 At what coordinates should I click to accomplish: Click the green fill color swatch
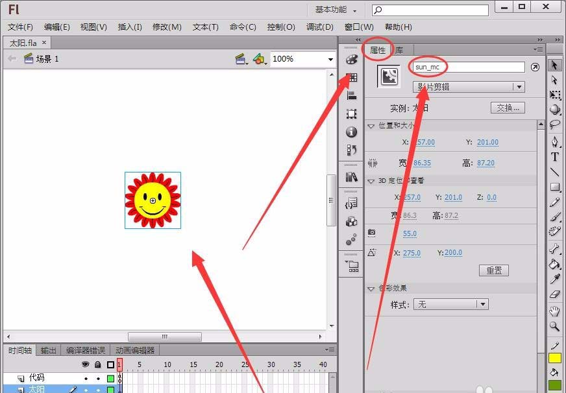[x=555, y=385]
